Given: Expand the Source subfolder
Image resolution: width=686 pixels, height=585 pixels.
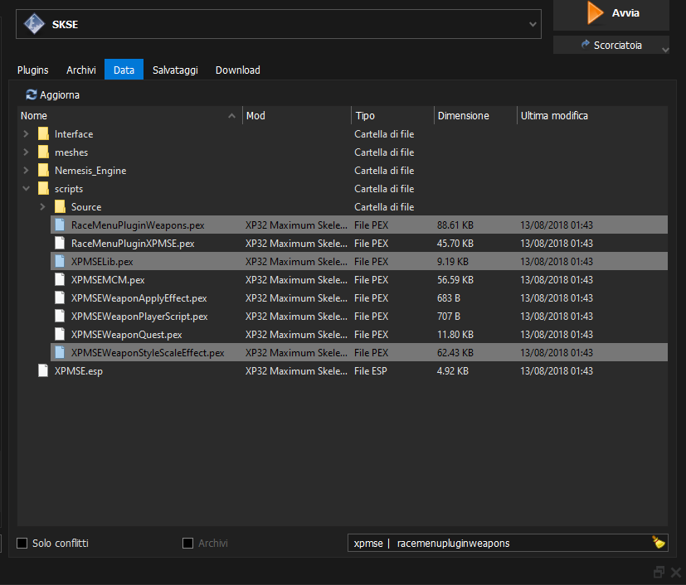Looking at the screenshot, I should [42, 206].
